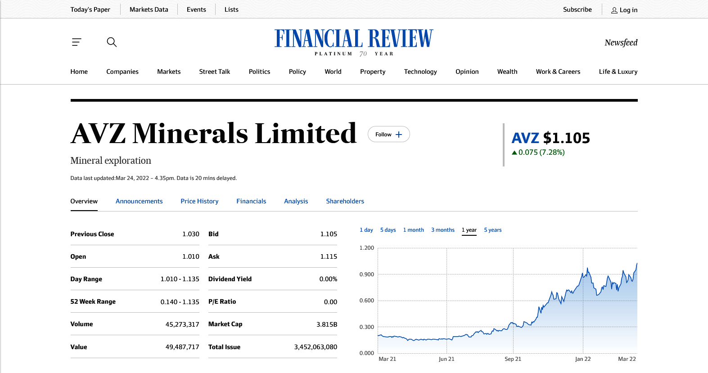
Task: Click the plus icon on Follow button
Action: point(399,135)
